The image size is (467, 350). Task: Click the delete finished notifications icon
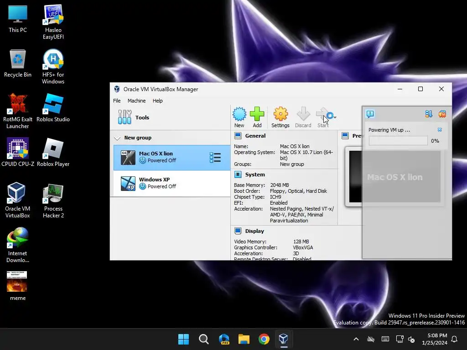click(x=442, y=113)
